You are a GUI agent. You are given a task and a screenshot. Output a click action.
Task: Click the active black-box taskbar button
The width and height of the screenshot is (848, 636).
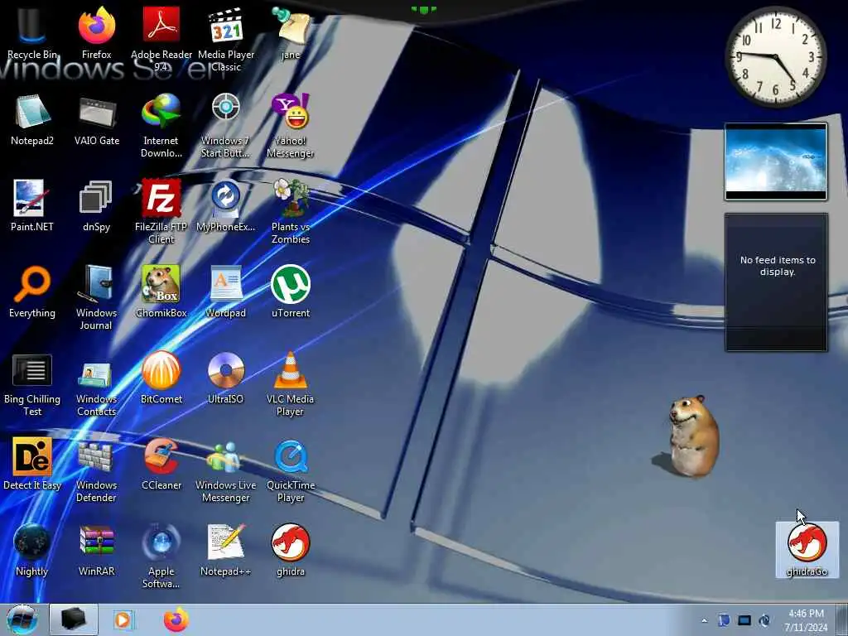74,619
